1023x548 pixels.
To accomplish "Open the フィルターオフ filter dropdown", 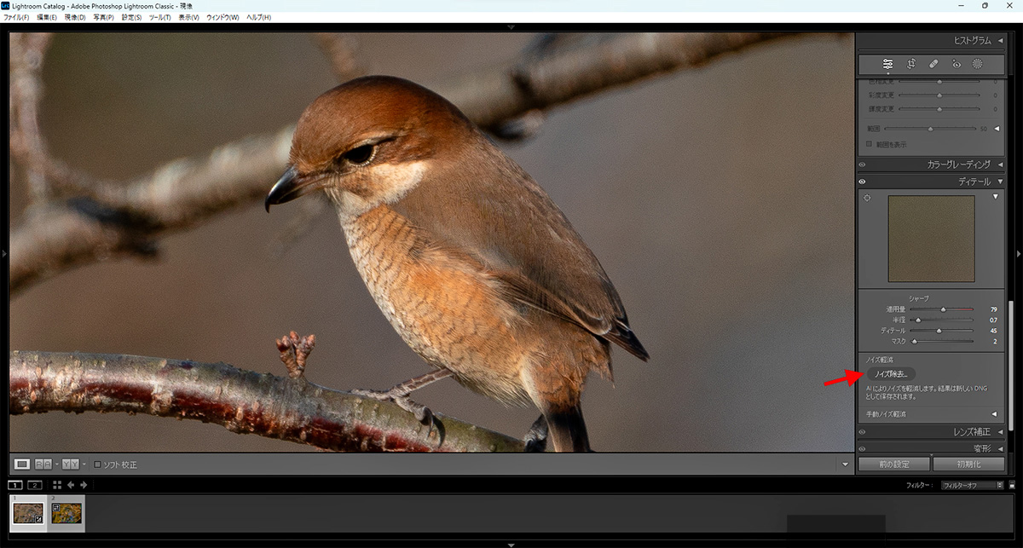I will (973, 485).
